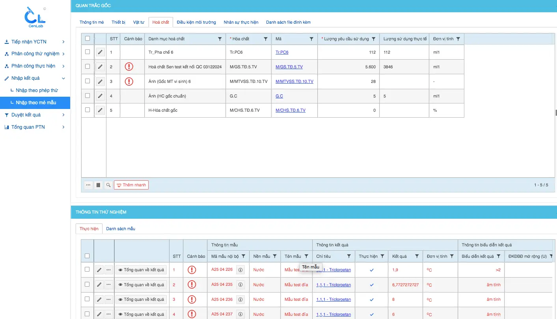Open the Nhân sự thực hiện tab

[241, 22]
